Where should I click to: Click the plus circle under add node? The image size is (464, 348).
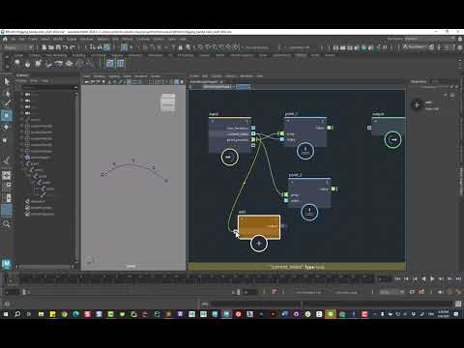coord(259,244)
